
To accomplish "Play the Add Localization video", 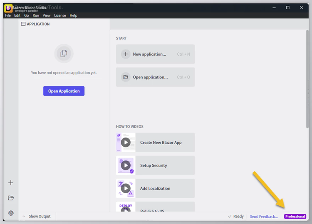I will click(126, 188).
